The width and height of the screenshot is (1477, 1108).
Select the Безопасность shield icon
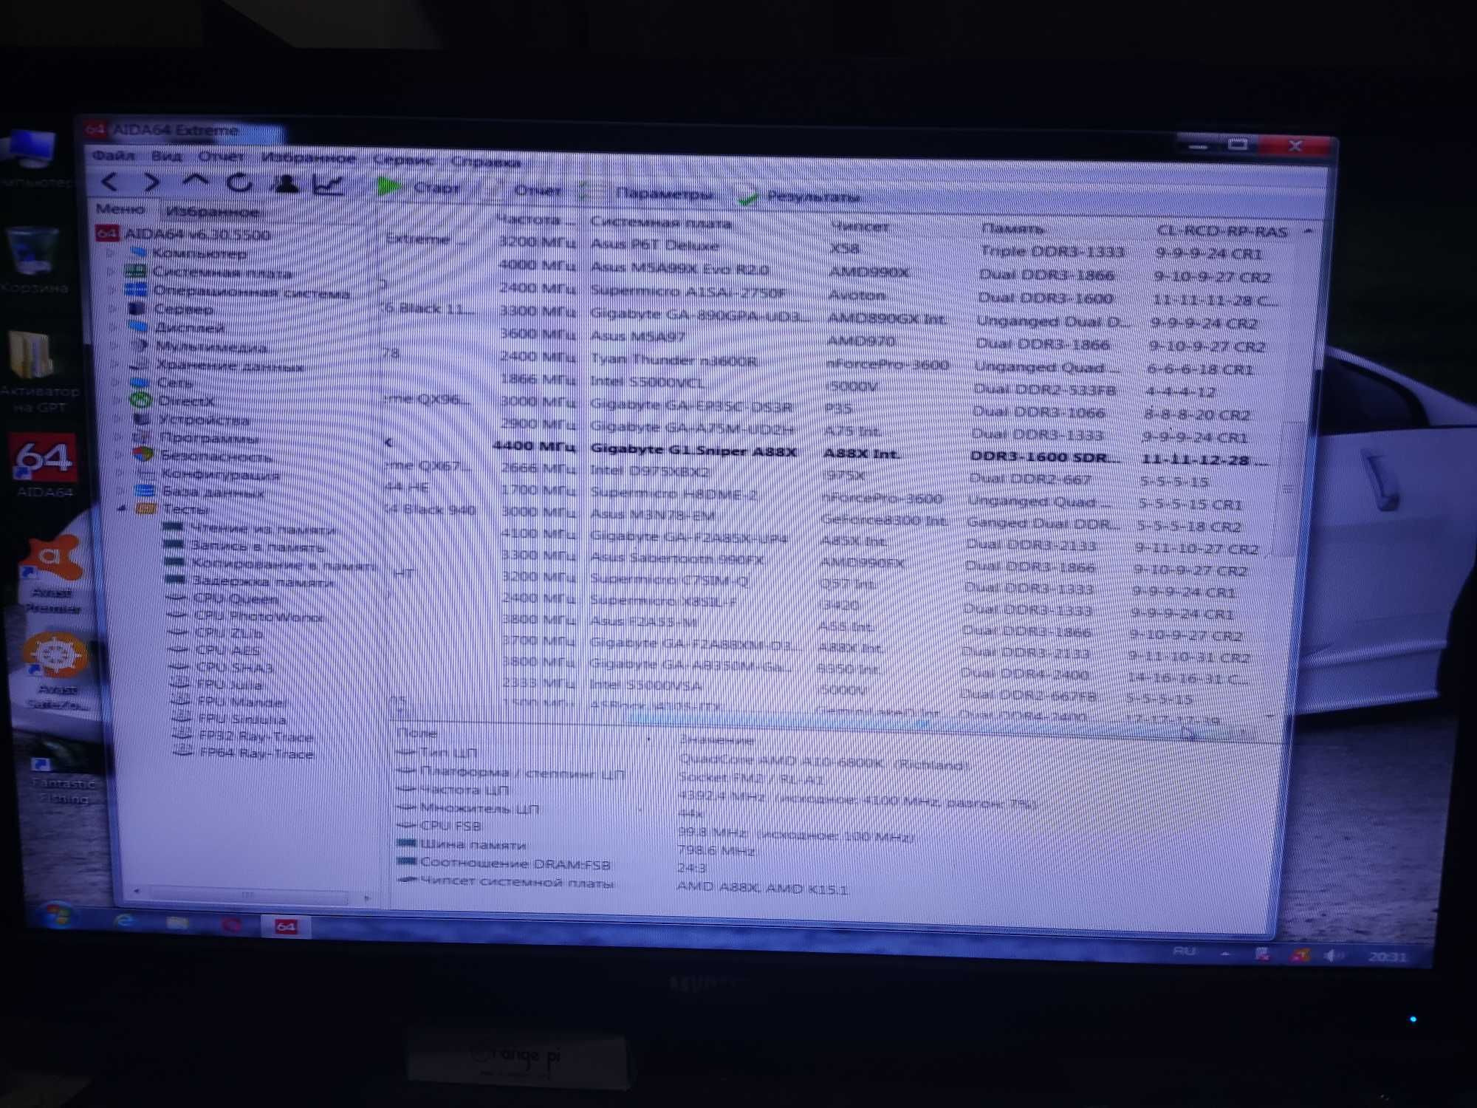(x=143, y=455)
